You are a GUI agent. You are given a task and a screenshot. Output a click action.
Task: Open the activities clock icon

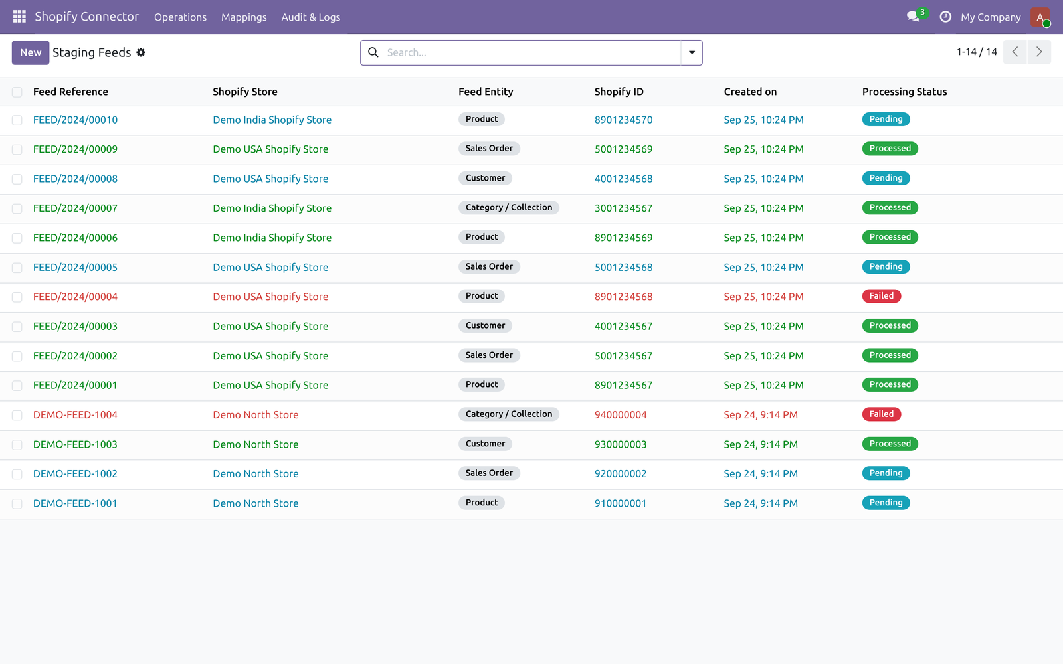point(945,17)
